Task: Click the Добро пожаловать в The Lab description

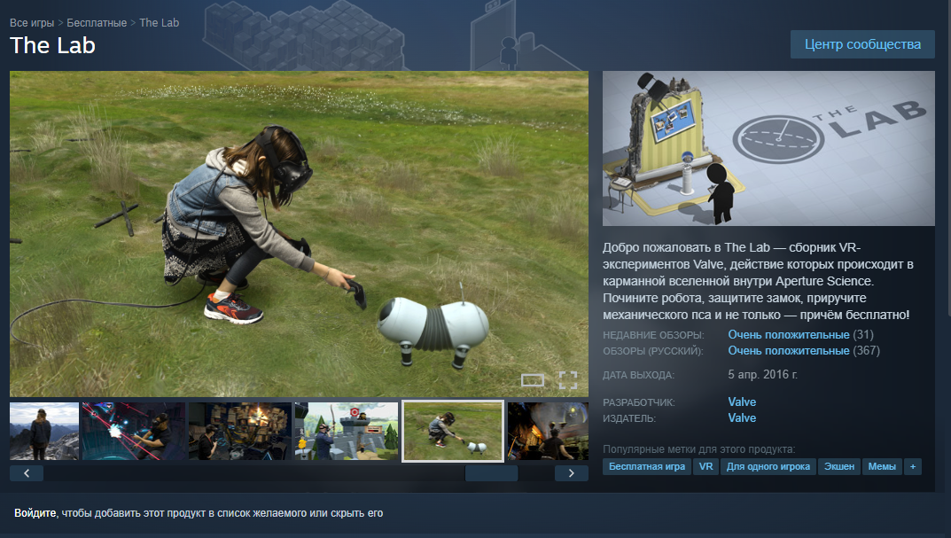Action: [x=758, y=281]
